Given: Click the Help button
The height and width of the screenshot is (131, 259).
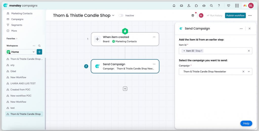Looking at the screenshot, I should click(246, 123).
